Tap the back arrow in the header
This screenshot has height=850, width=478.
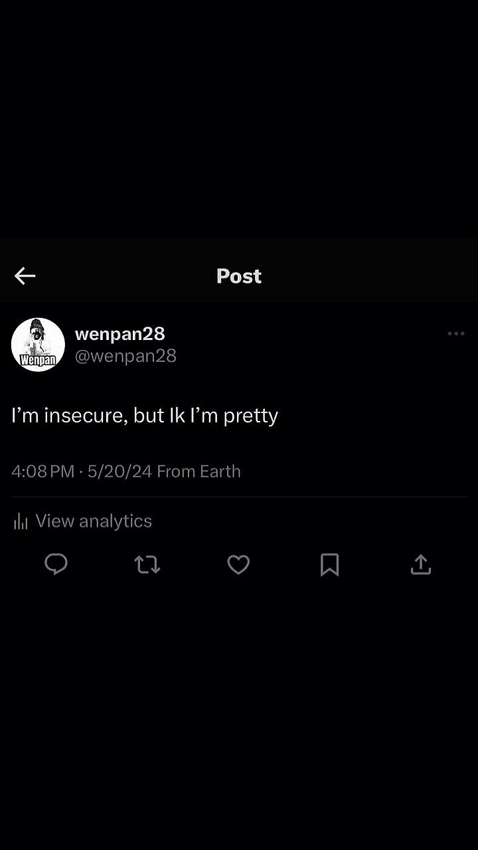[25, 276]
